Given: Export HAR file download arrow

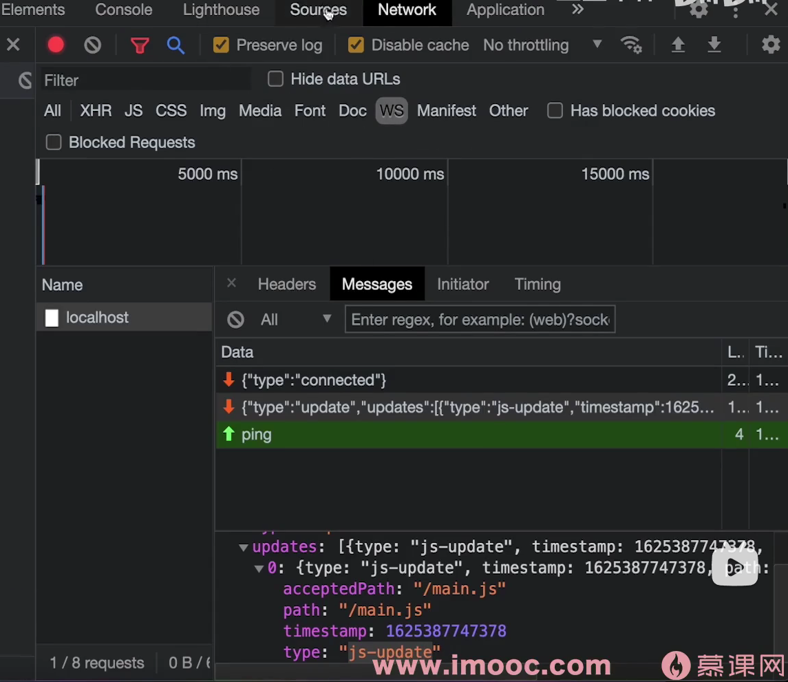Looking at the screenshot, I should (x=714, y=45).
